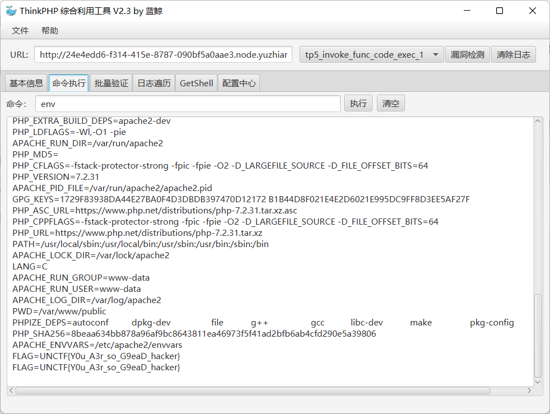
Task: Focus the 命令 input containing env
Action: point(188,104)
